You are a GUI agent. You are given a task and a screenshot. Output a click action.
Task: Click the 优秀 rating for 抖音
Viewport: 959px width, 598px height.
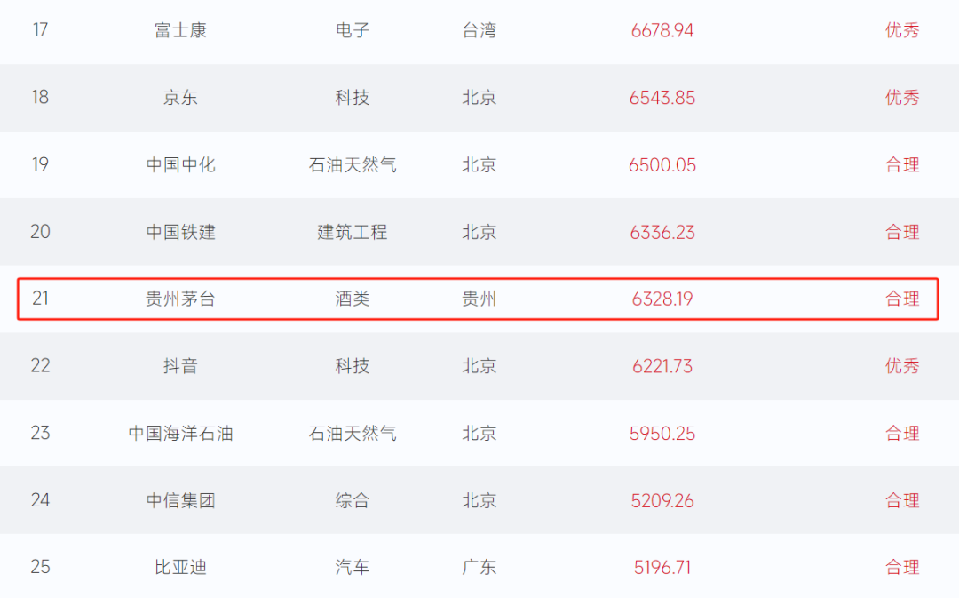902,366
